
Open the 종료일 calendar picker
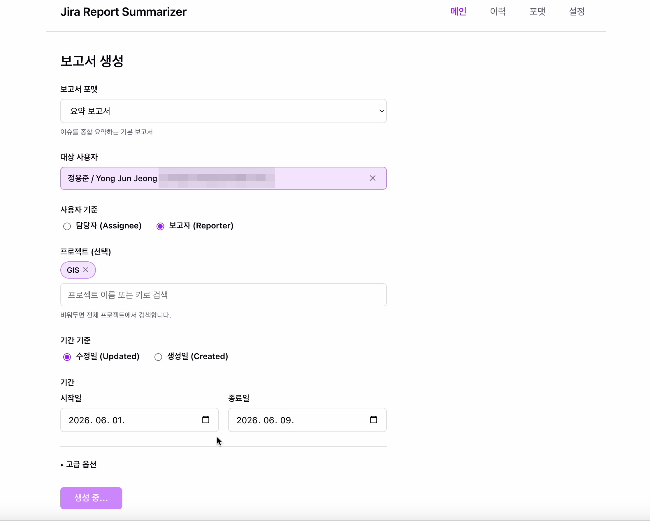[374, 420]
